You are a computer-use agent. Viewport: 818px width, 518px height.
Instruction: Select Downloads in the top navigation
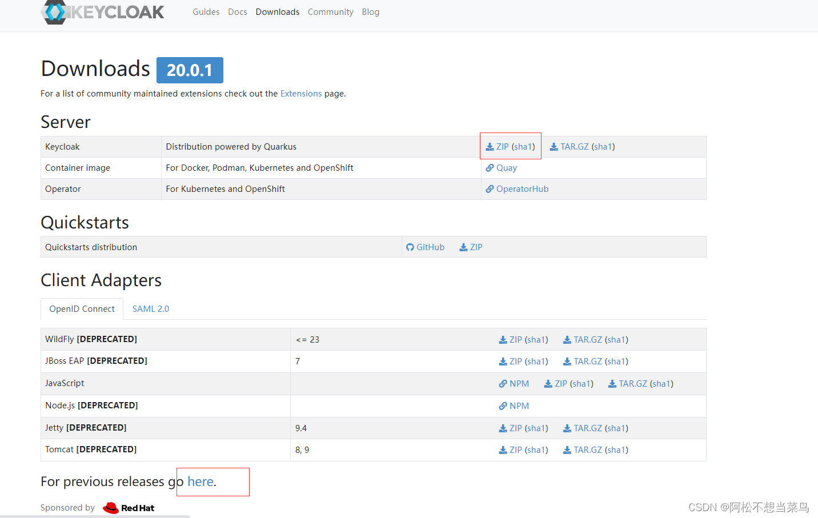point(278,12)
